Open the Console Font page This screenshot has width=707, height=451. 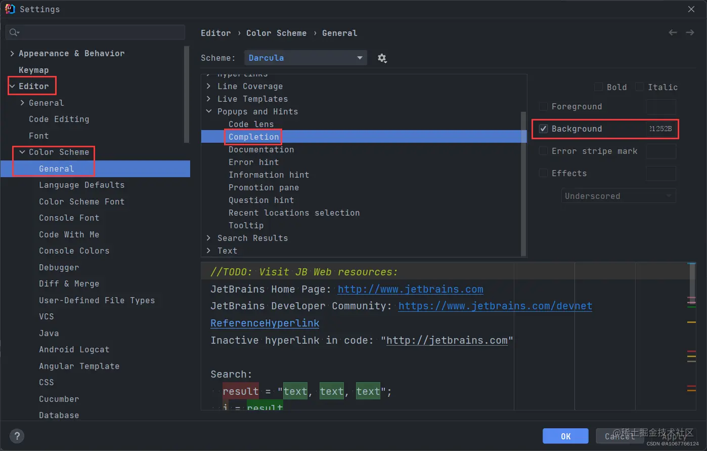click(69, 218)
